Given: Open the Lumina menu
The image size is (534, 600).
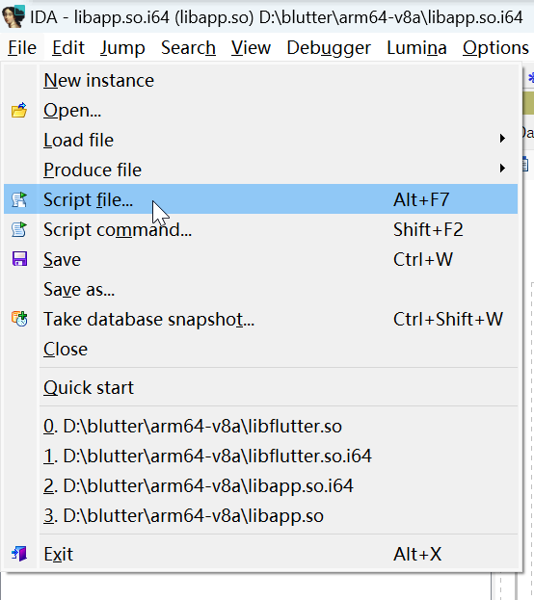Looking at the screenshot, I should tap(416, 48).
